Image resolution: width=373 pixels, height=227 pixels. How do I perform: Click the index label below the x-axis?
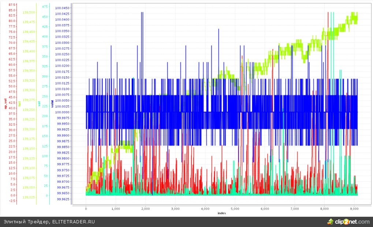(x=221, y=213)
